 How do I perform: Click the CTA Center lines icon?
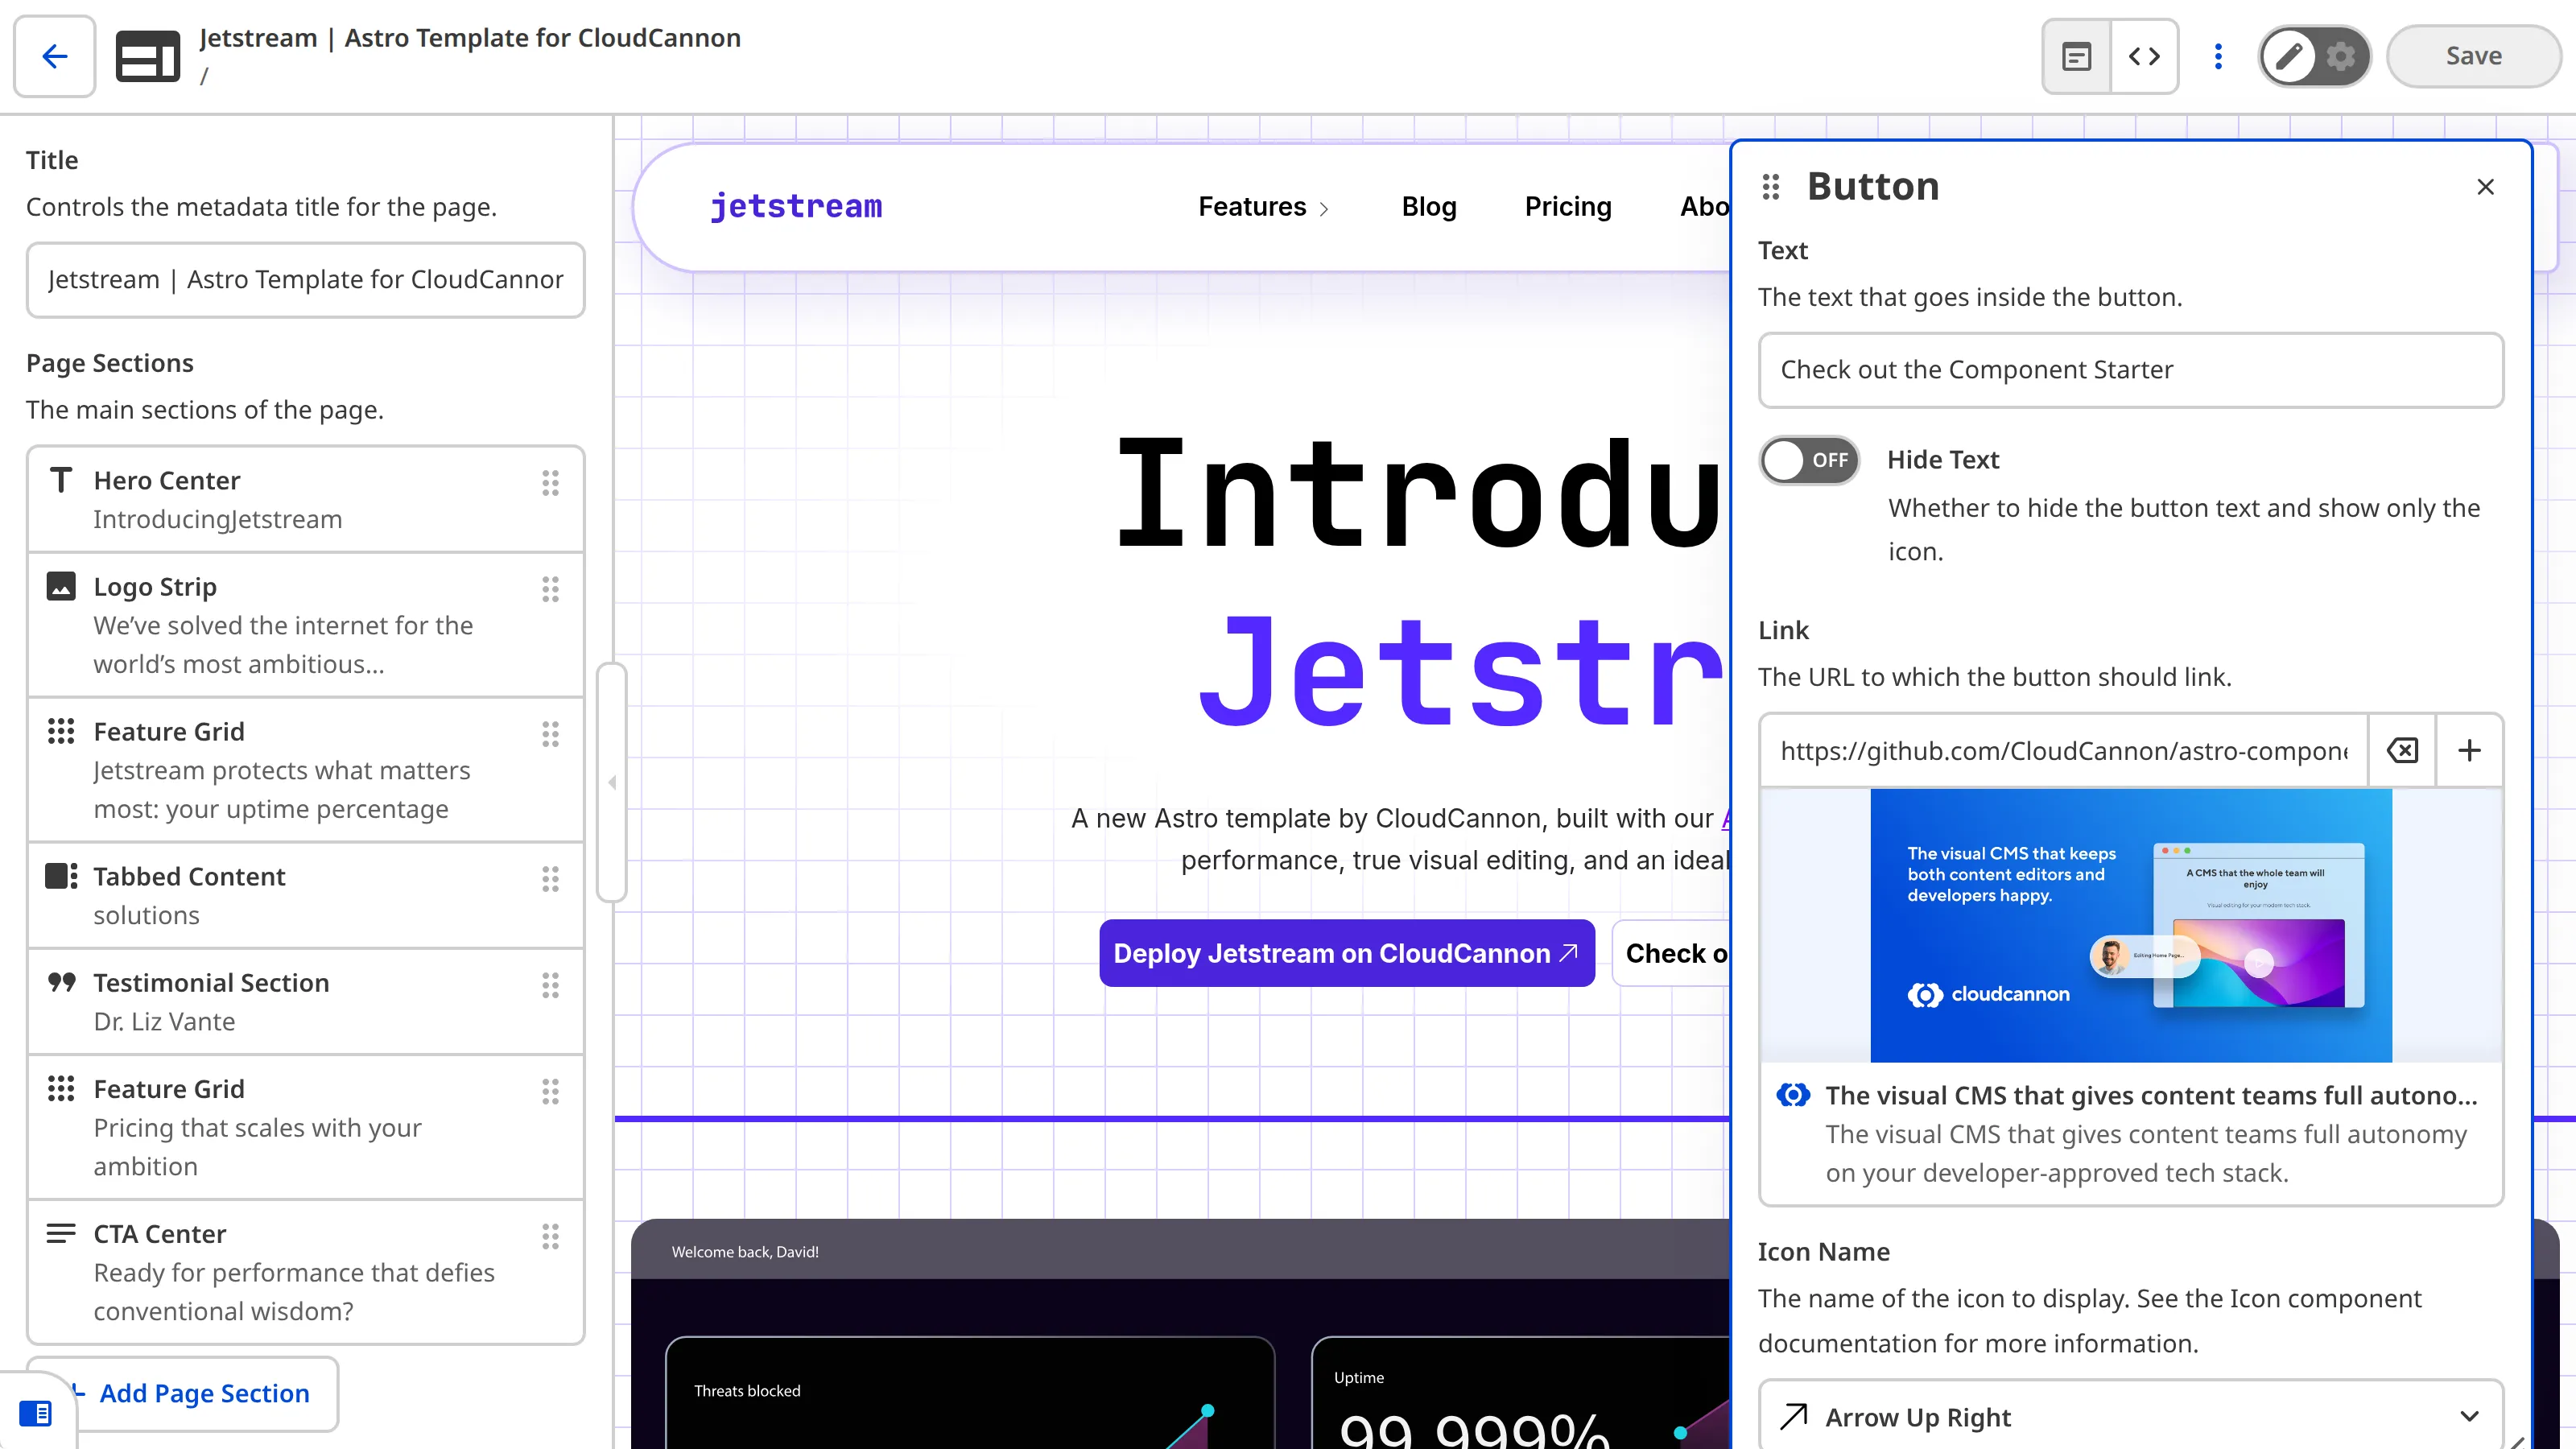pyautogui.click(x=61, y=1233)
